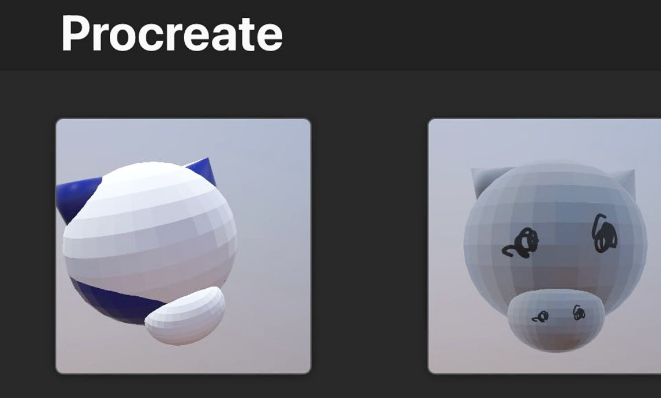Click the gray left ear on second model

(489, 179)
